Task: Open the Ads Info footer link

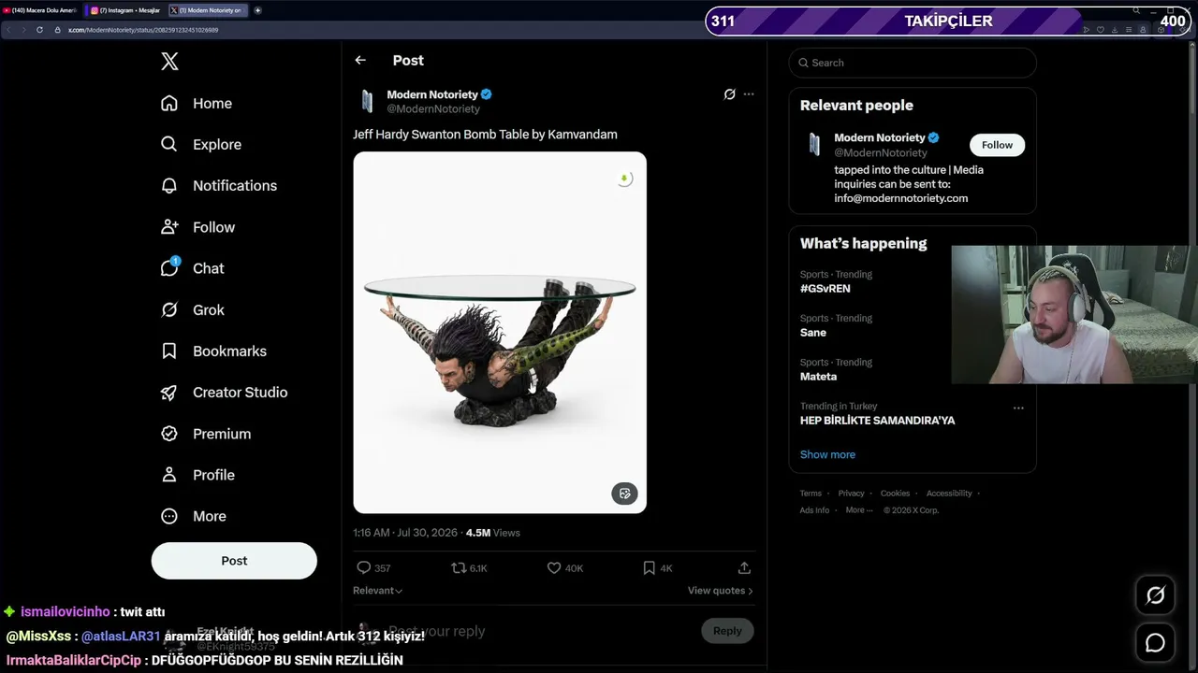Action: pyautogui.click(x=814, y=510)
